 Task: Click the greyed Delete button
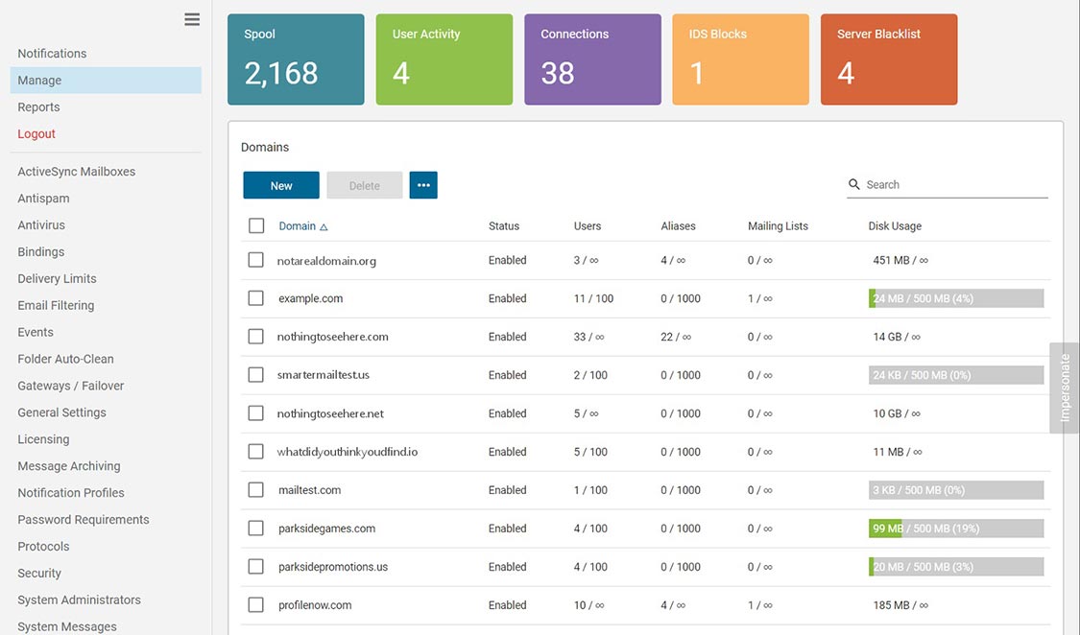pos(365,185)
